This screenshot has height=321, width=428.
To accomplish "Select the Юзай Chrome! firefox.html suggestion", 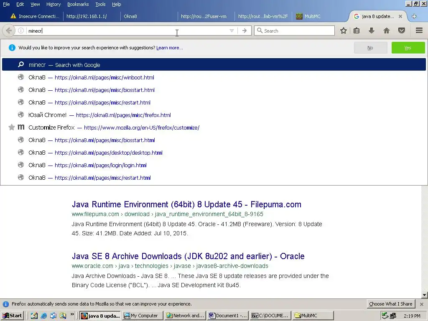I will (x=214, y=115).
